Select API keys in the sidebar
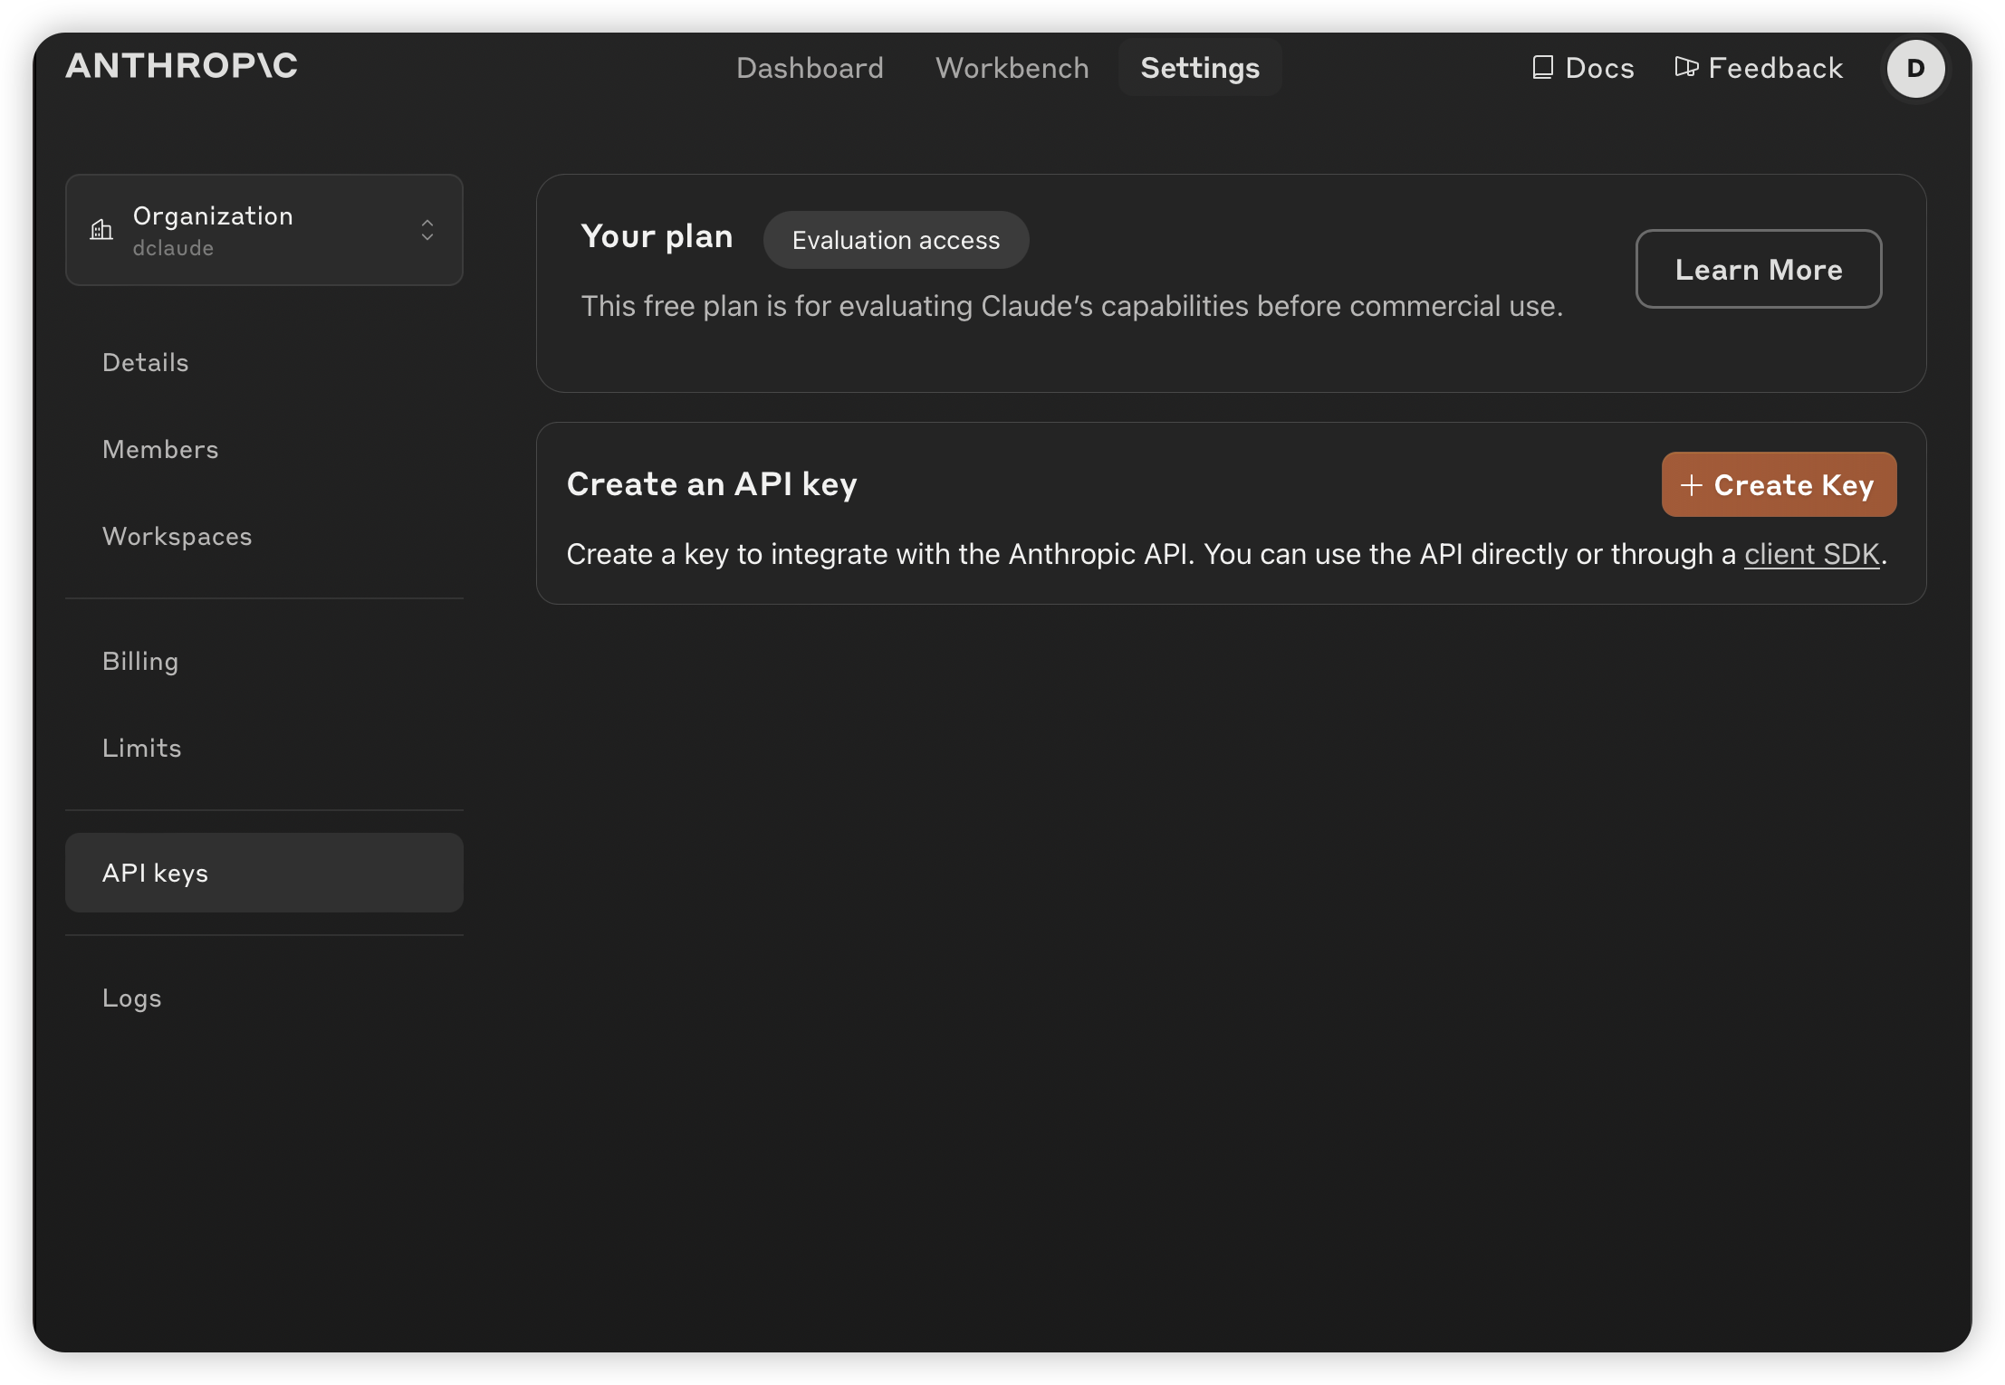2005x1385 pixels. 264,873
